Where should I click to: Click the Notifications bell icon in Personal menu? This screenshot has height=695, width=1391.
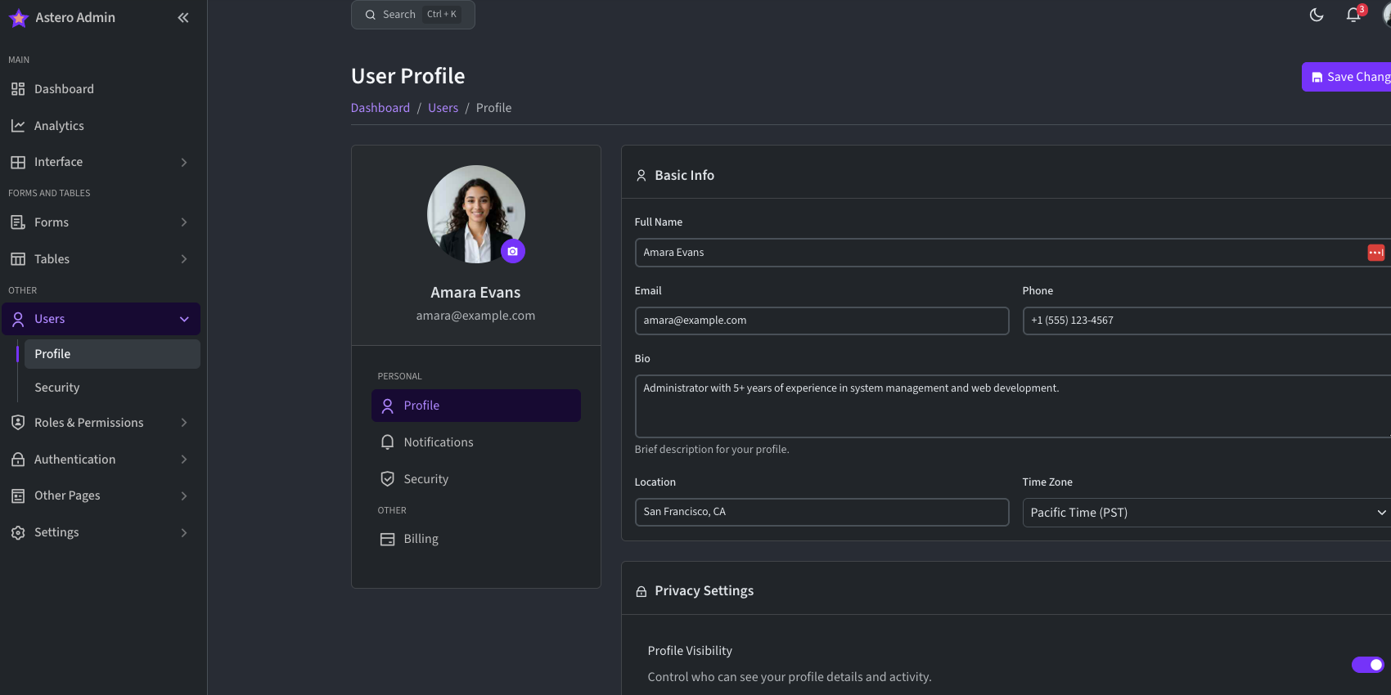point(388,442)
